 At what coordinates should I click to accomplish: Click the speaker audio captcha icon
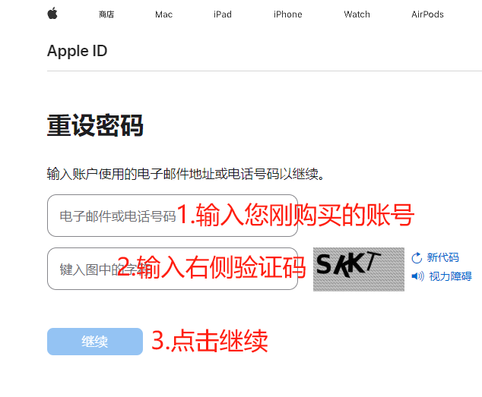click(417, 276)
